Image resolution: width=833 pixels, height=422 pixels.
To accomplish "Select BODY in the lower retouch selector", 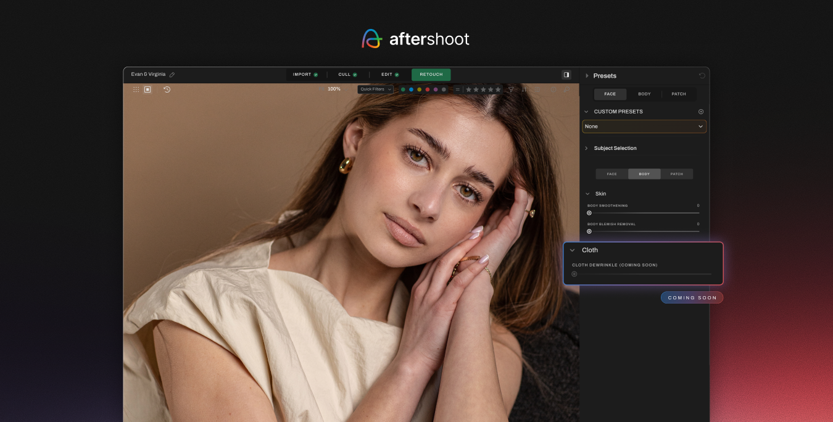I will [644, 174].
